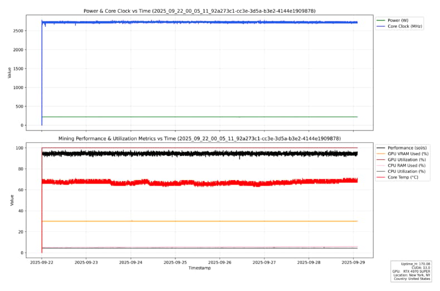Click the 'Mining Performance & Utilization Metrics vs Time' title
The image size is (440, 291).
pos(199,138)
